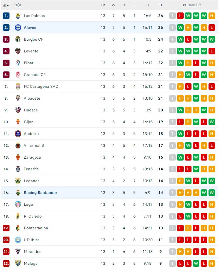Click the Villarreal B yellow crest
Screen dimensions: 219x270
coord(18,145)
